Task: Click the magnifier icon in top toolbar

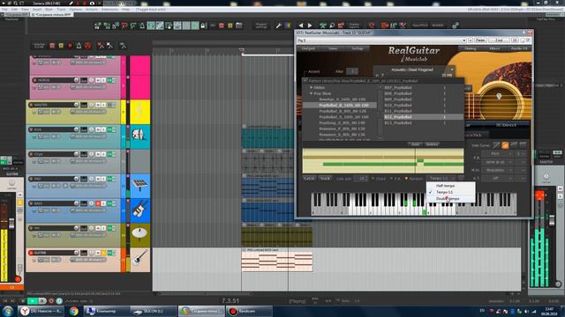Action: pos(332,26)
